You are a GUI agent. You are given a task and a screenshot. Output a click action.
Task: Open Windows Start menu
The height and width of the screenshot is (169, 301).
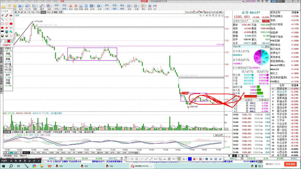click(x=3, y=166)
